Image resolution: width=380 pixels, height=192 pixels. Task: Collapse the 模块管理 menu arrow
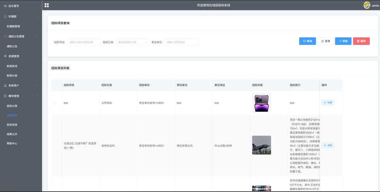click(37, 96)
